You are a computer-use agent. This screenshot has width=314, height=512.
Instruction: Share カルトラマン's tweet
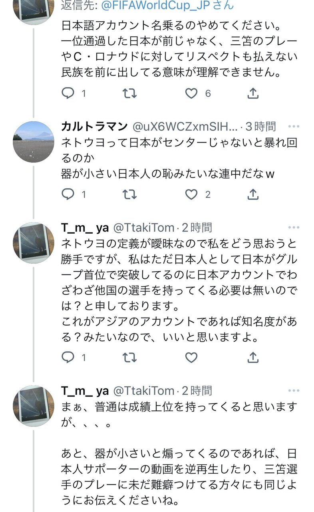click(253, 195)
